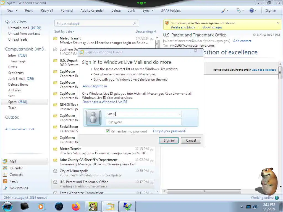The image size is (283, 212).
Task: Click the message list vertical scrollbar thumb
Action: tap(157, 44)
